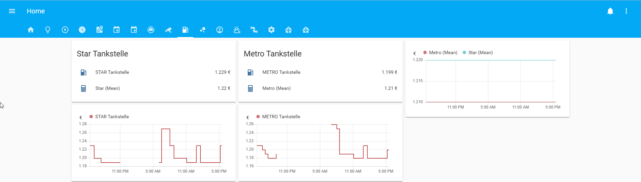Open the network pipes tab
Image resolution: width=641 pixels, height=182 pixels.
(x=254, y=30)
